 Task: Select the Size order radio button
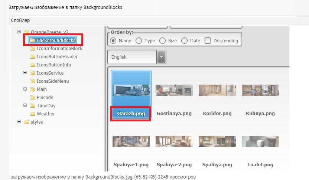pos(163,41)
